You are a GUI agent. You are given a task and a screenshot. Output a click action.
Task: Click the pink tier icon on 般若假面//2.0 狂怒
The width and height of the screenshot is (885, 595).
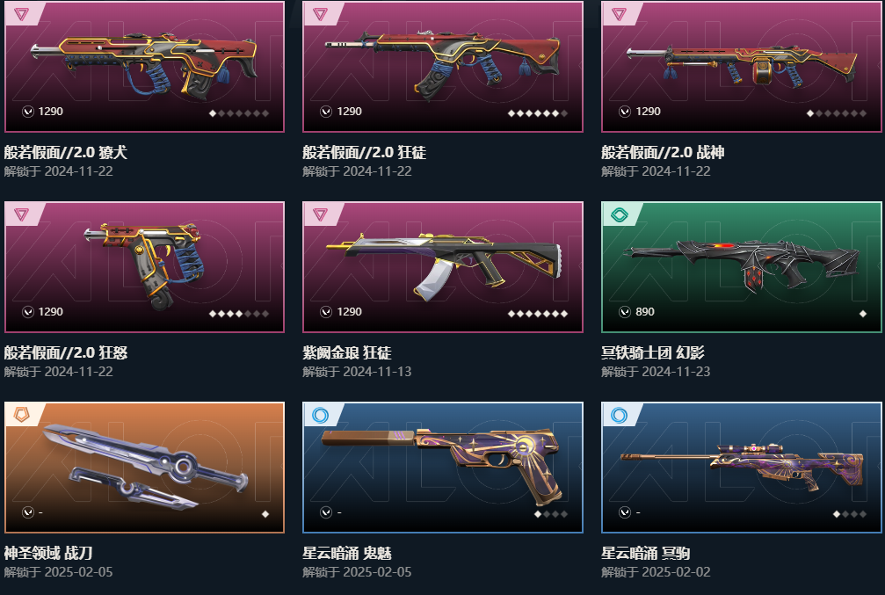point(21,214)
